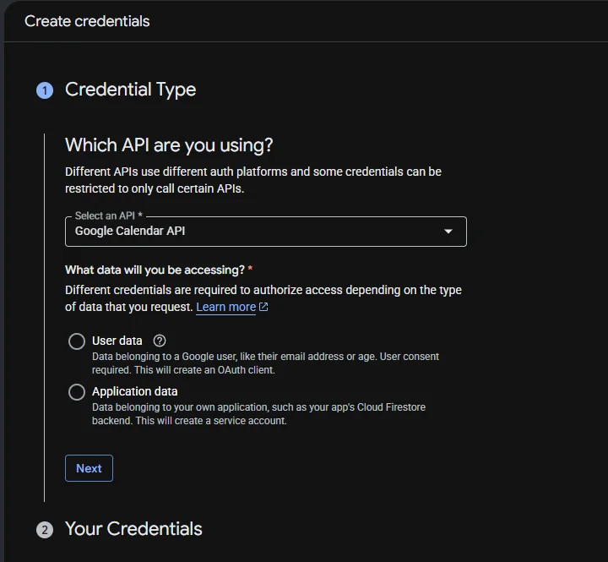Click the Your Credentials step heading

(133, 529)
